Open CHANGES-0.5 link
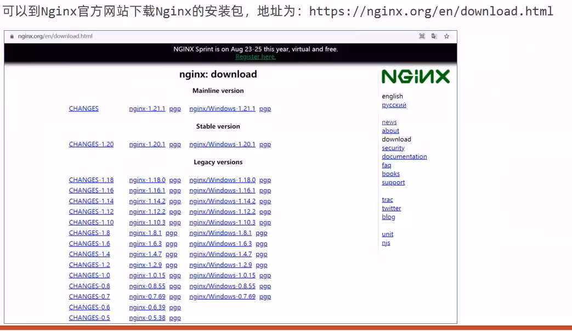 pyautogui.click(x=89, y=317)
